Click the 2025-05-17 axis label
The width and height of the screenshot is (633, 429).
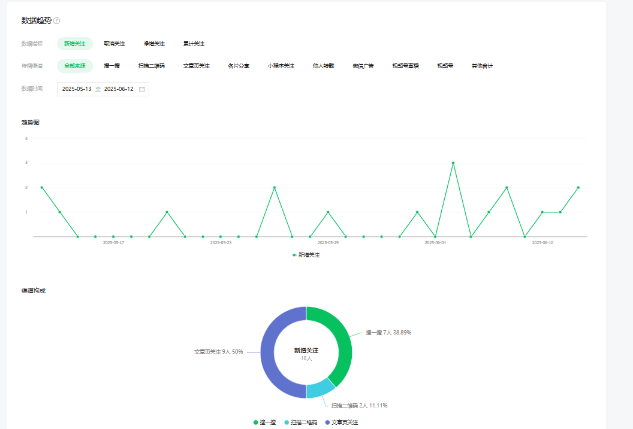tap(113, 243)
